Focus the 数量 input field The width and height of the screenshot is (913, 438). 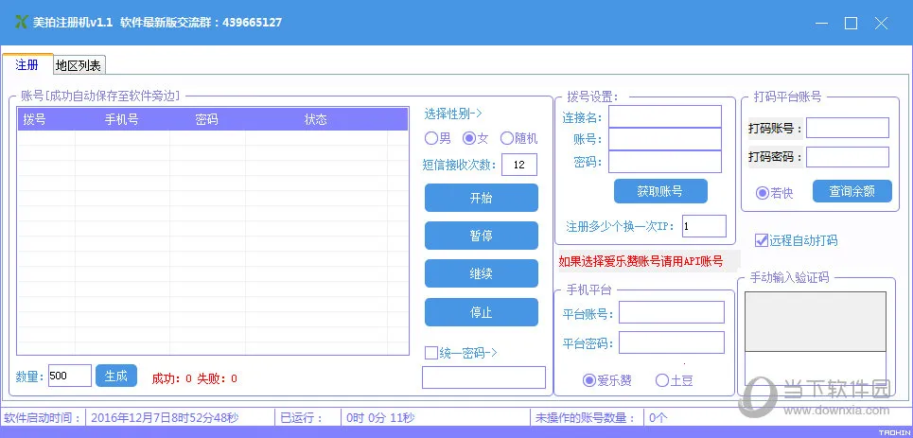click(x=70, y=376)
